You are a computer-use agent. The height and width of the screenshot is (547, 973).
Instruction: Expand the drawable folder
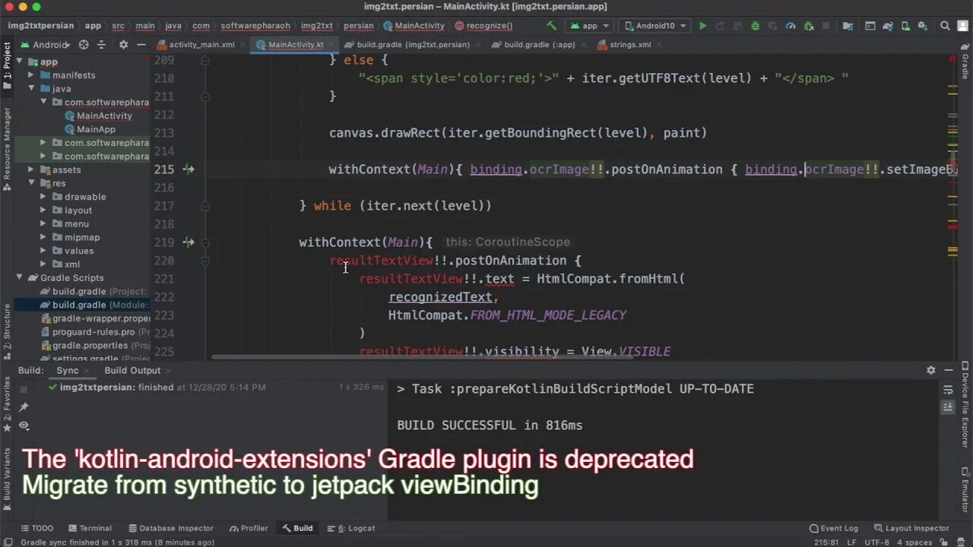[x=43, y=197]
